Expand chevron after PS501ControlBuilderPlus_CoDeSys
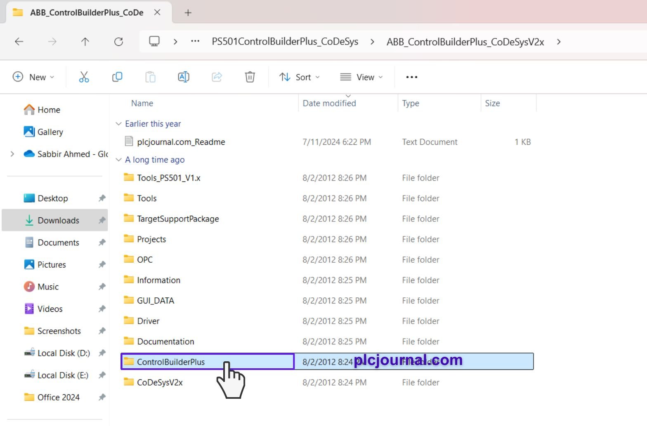Viewport: 647px width, 426px height. (x=372, y=42)
